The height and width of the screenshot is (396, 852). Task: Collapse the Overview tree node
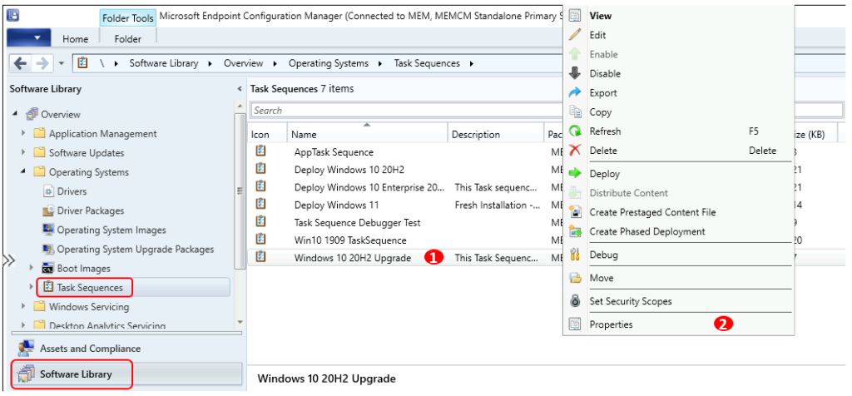(15, 114)
